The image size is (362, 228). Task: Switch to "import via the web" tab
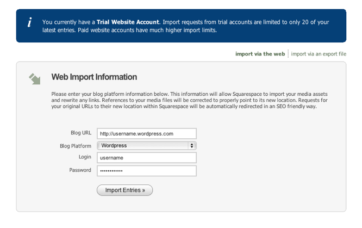tap(260, 54)
